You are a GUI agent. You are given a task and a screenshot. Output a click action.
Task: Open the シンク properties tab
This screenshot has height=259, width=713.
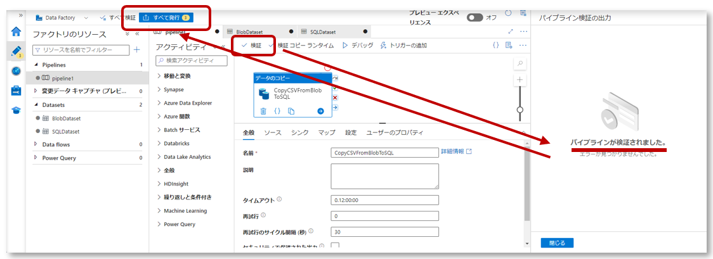pyautogui.click(x=300, y=132)
